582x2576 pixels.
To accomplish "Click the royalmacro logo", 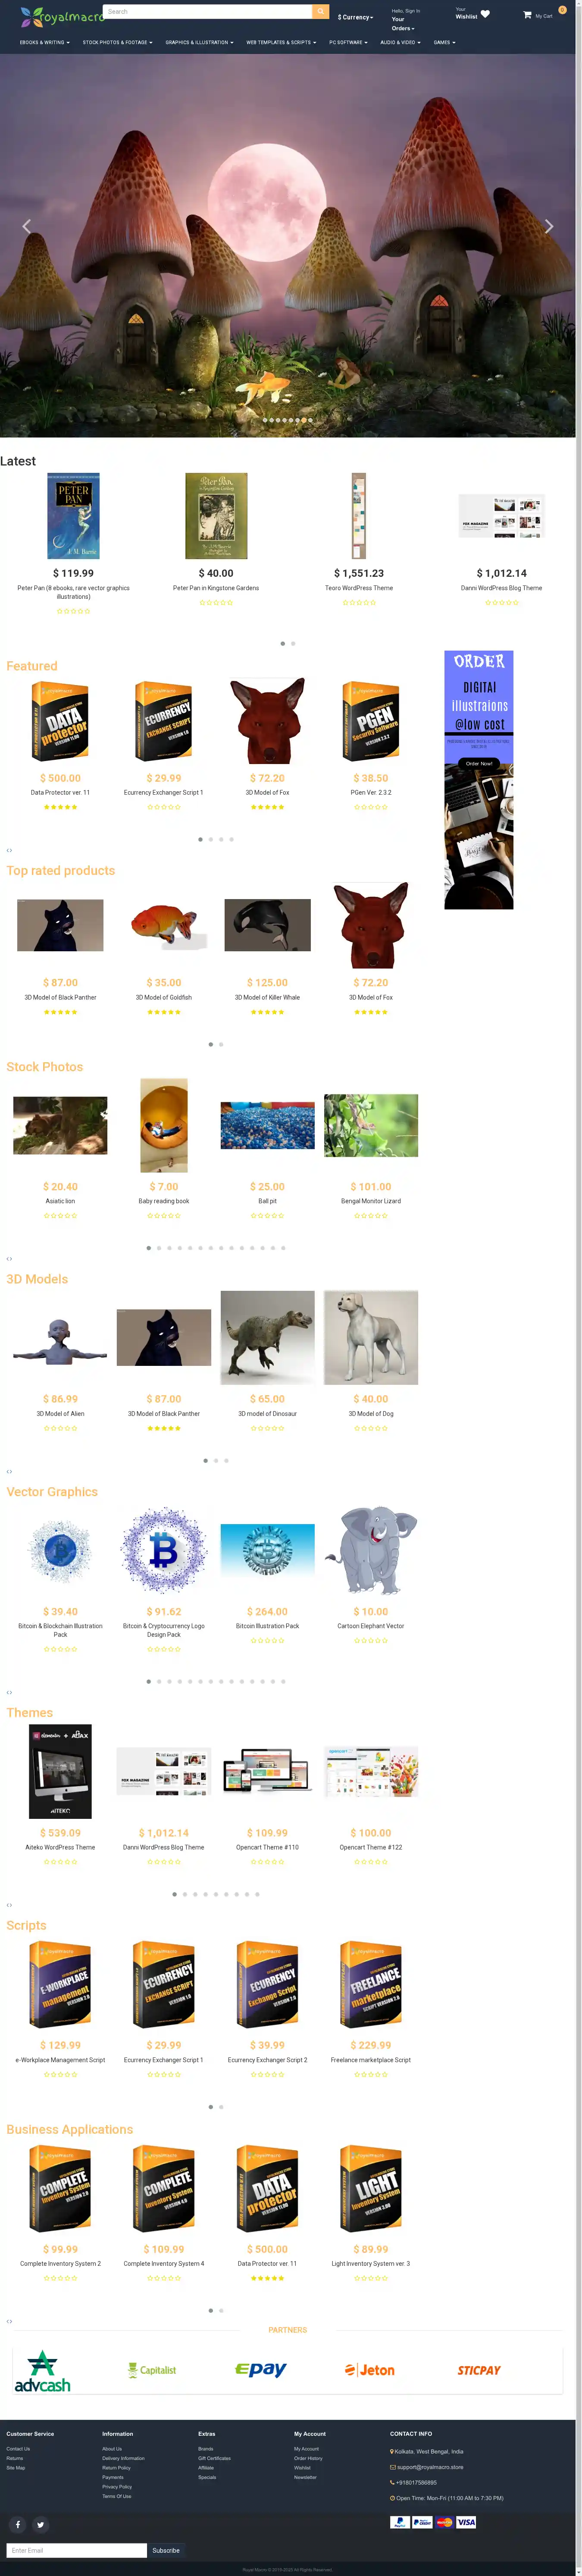I will point(62,16).
